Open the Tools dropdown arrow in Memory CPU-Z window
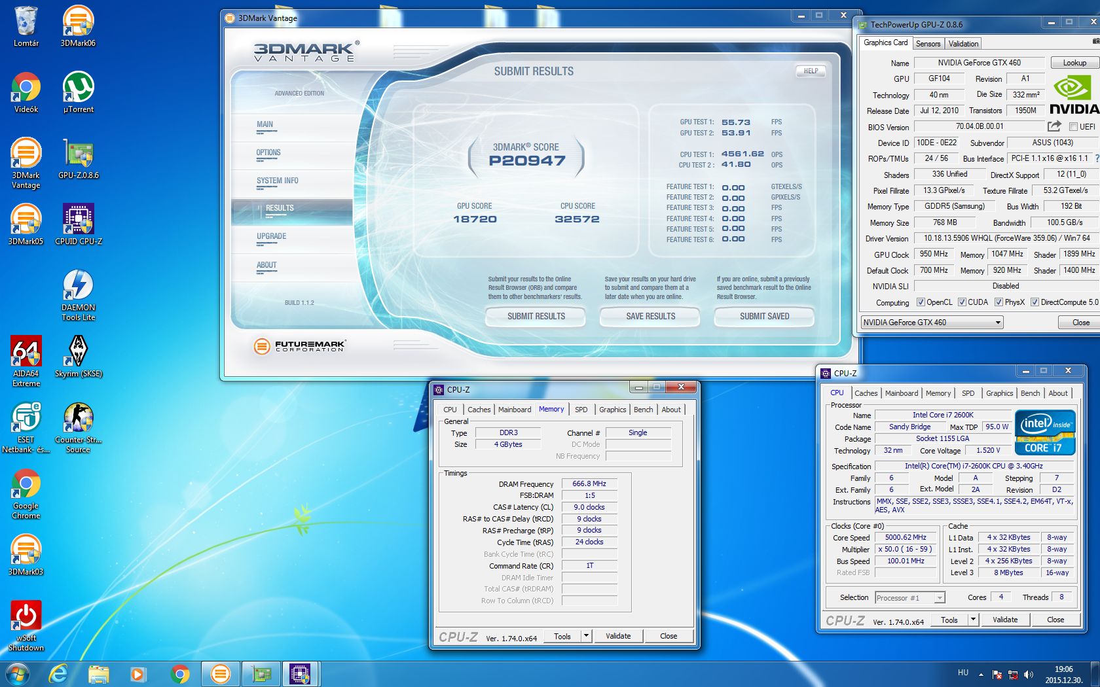This screenshot has height=687, width=1100. point(586,636)
